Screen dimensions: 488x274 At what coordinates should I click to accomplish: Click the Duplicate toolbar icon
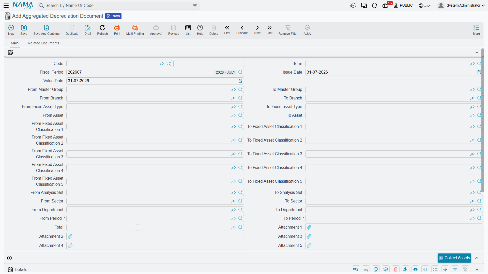click(72, 30)
